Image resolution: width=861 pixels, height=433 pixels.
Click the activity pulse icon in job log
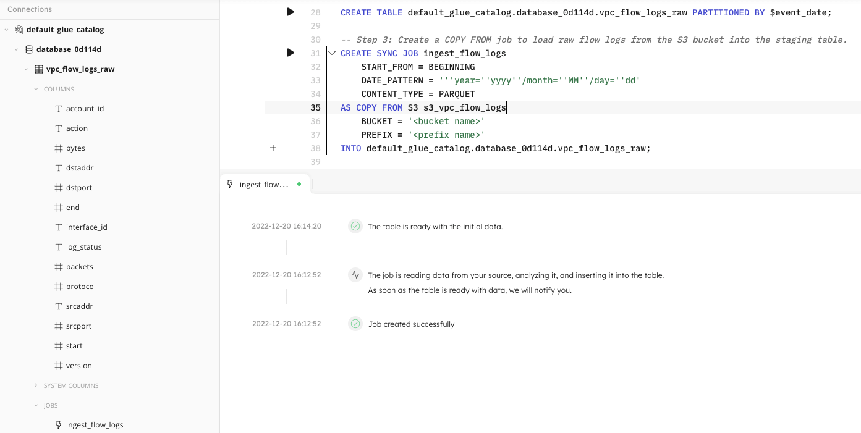click(x=355, y=275)
